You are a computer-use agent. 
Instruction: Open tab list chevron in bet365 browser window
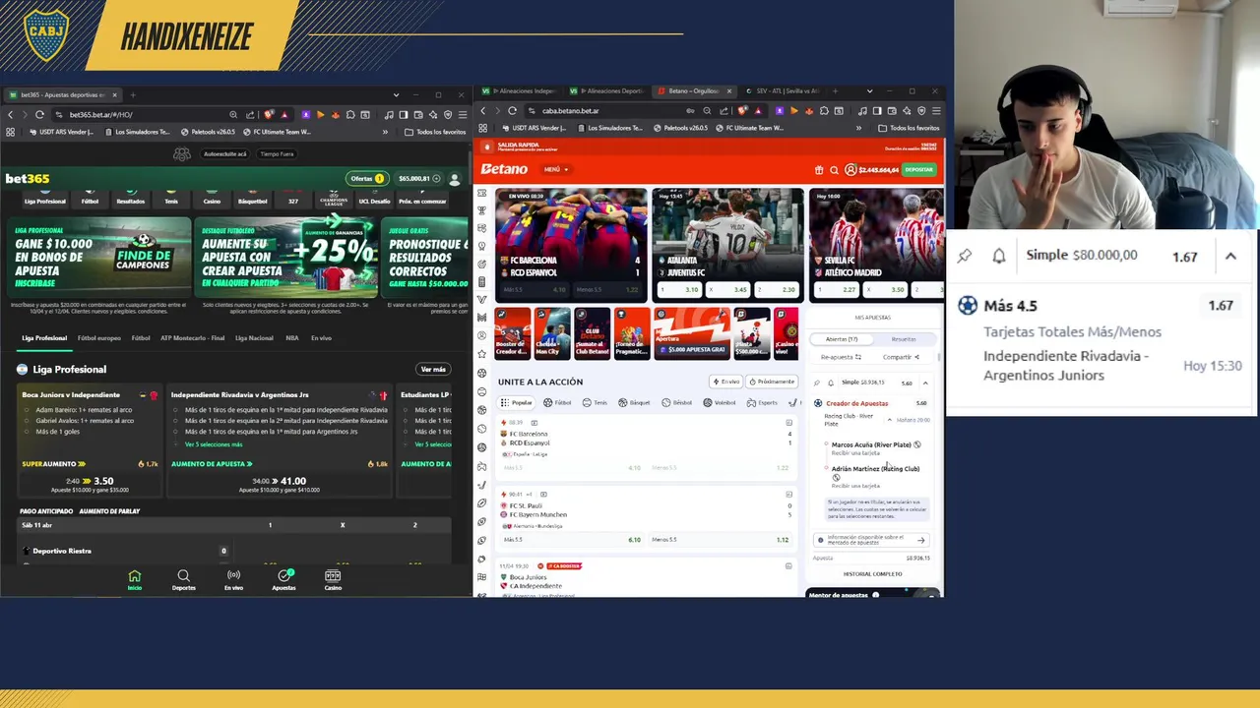pyautogui.click(x=396, y=95)
